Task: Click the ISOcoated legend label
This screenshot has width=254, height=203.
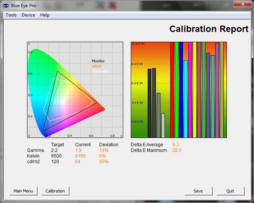Action: pos(101,71)
